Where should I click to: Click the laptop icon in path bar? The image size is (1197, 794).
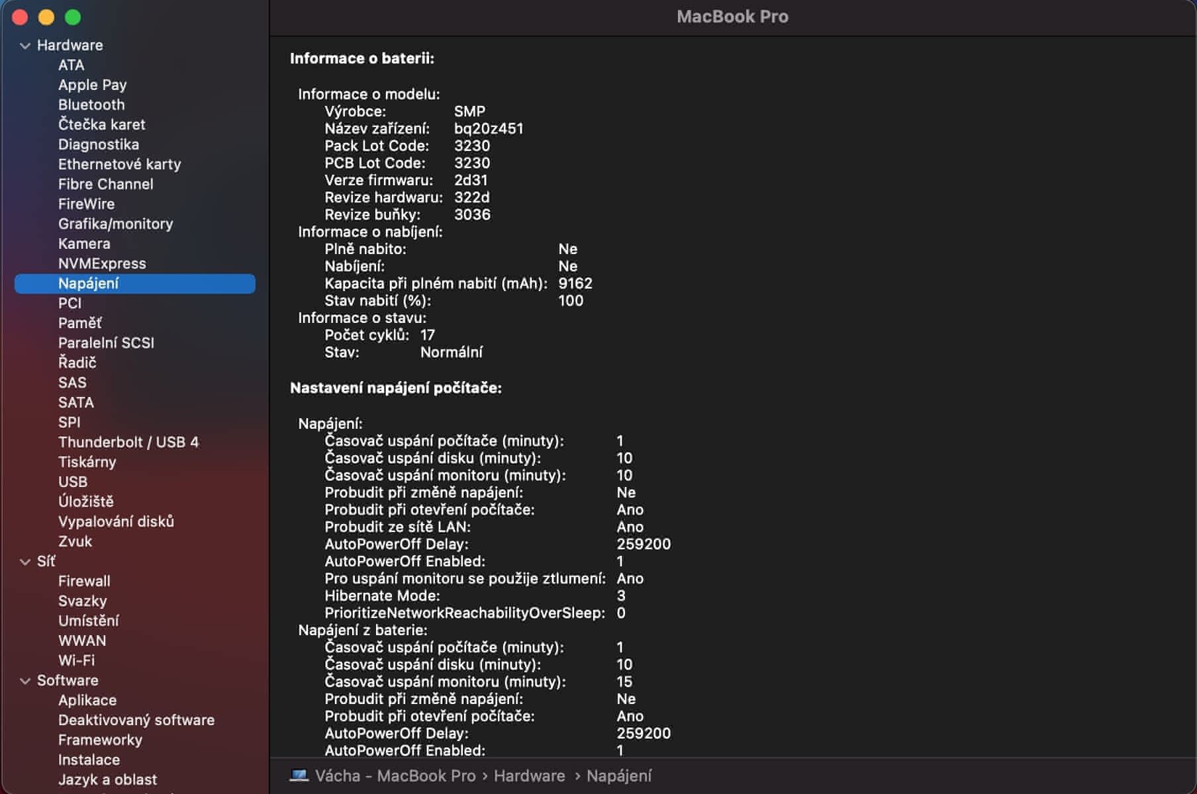[x=299, y=775]
